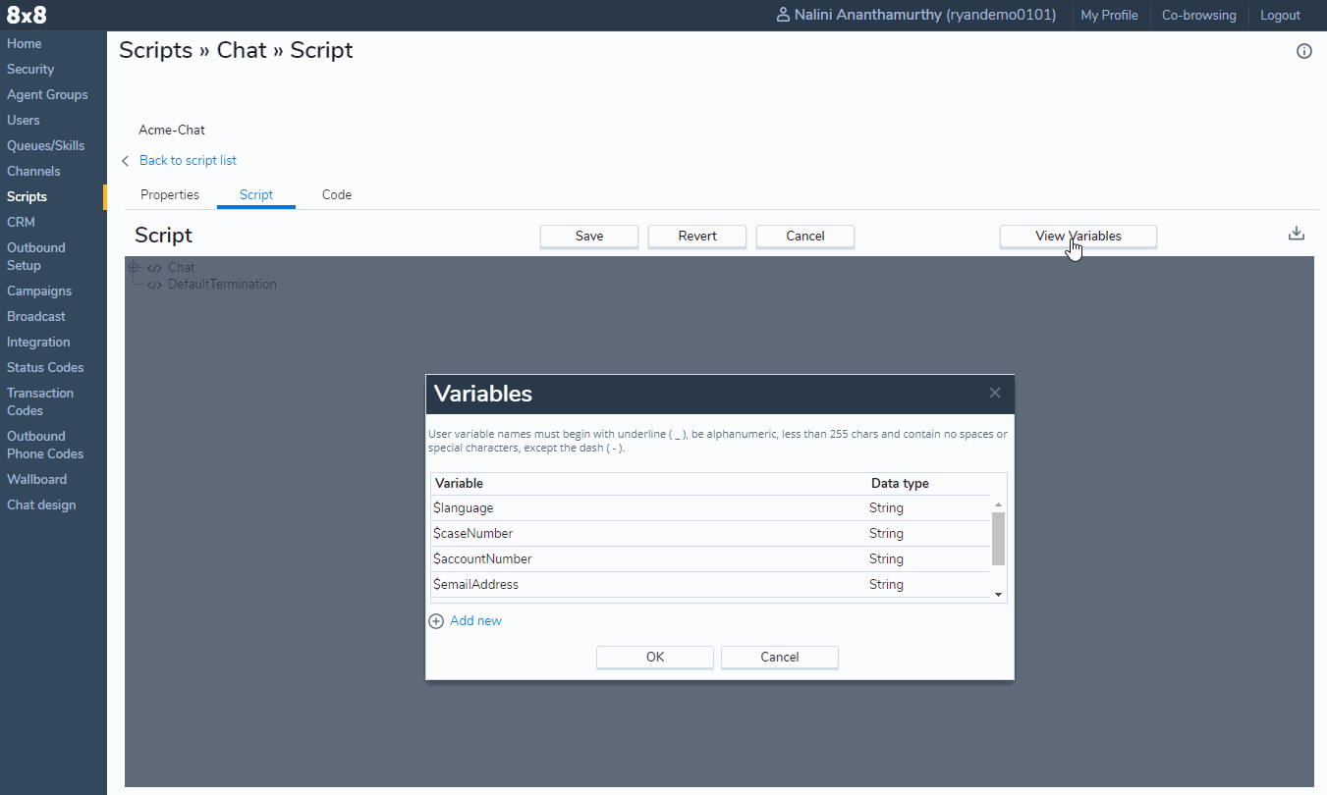
Task: Click the Save button
Action: pos(589,236)
